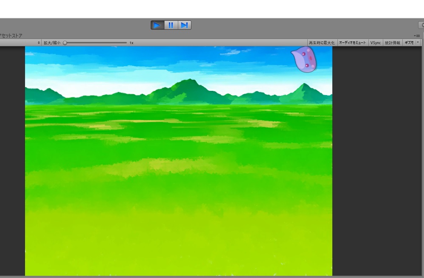Toggle 再生時に最大化 option

pos(322,43)
